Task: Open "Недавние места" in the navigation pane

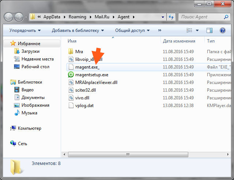Action: 38,59
